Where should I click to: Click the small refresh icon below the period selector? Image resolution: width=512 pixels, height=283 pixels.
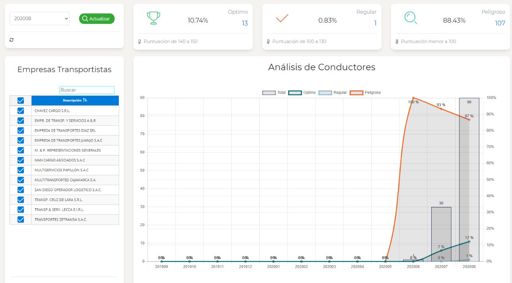[x=12, y=40]
